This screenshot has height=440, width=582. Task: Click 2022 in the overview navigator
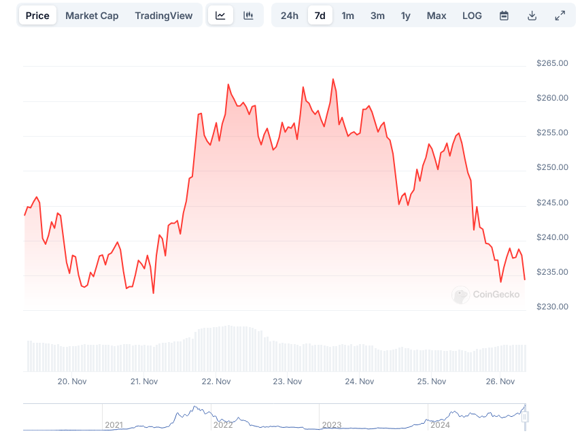(x=222, y=425)
